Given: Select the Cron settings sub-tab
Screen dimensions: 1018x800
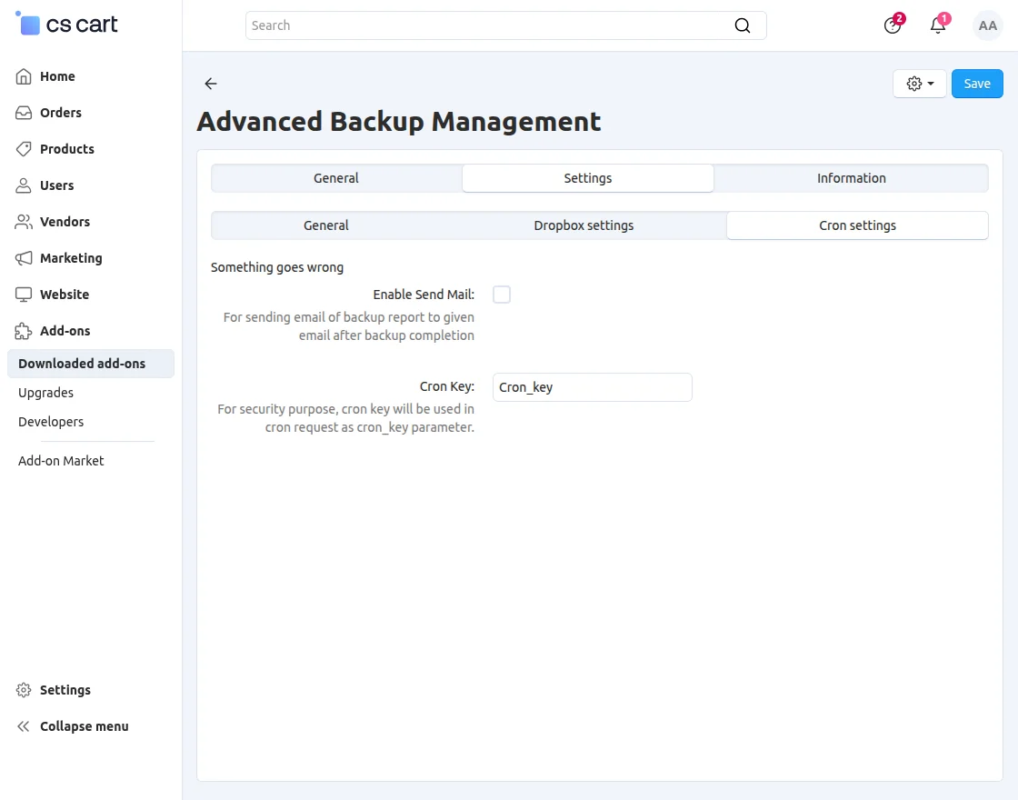Looking at the screenshot, I should (858, 225).
